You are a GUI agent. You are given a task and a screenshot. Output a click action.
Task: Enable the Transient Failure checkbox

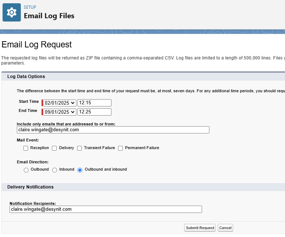pyautogui.click(x=79, y=148)
